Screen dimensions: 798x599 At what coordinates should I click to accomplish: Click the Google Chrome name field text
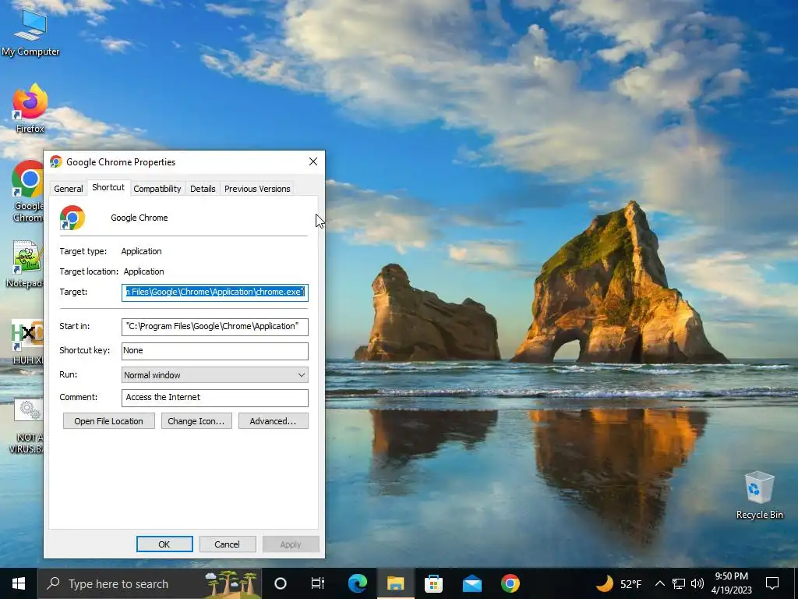(x=139, y=218)
